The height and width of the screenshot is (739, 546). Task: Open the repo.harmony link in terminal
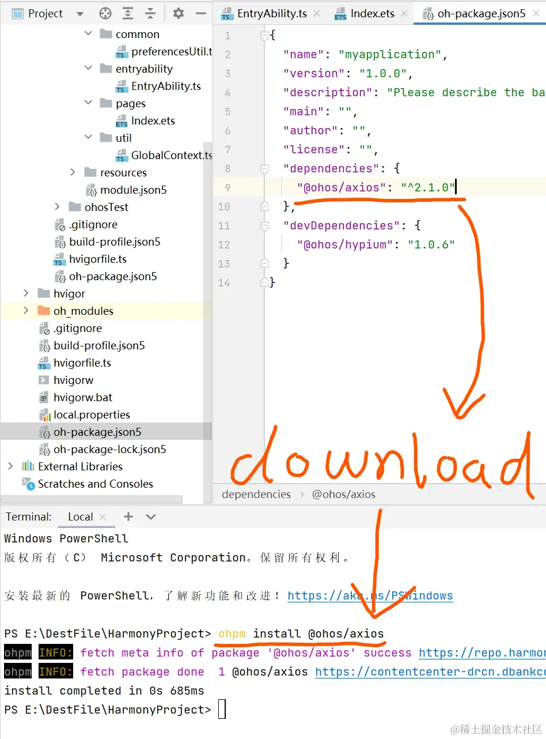482,653
